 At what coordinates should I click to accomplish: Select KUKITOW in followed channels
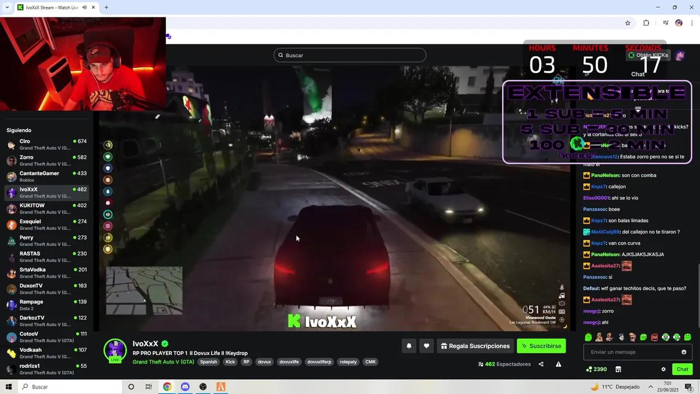tap(46, 208)
